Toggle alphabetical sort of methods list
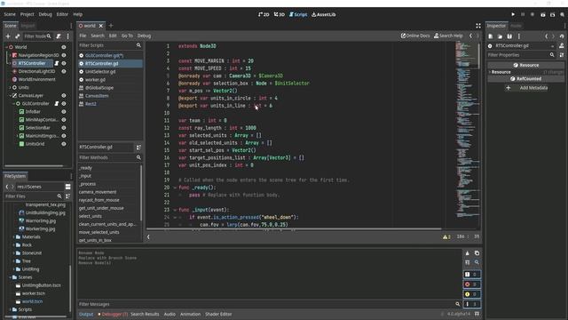The width and height of the screenshot is (568, 320). 138,148
